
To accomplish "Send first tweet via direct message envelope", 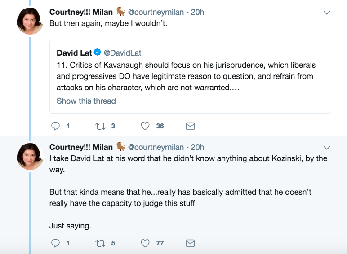I will 190,126.
